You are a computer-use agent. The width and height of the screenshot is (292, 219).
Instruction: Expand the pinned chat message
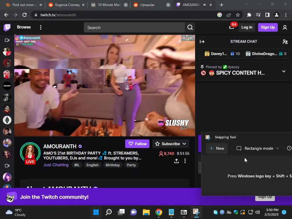(x=284, y=71)
